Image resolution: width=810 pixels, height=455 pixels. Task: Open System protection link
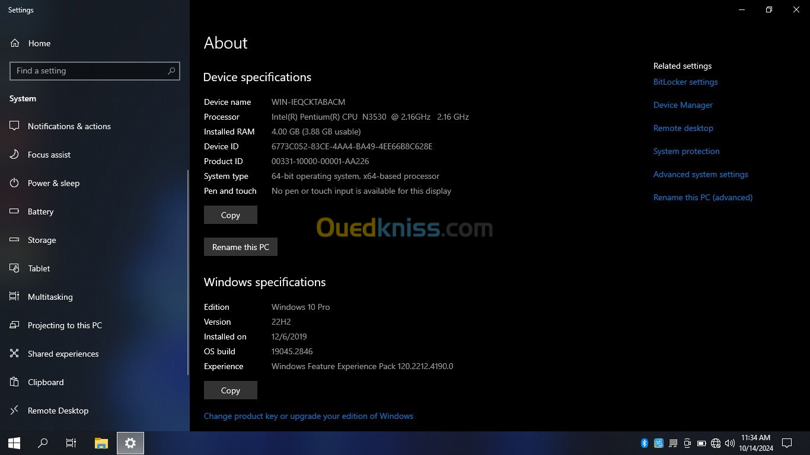coord(686,151)
